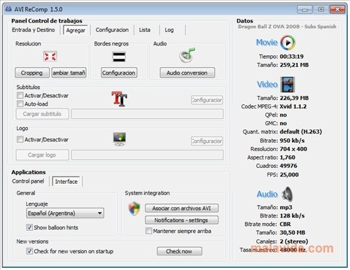Select the Agregar tab
Viewport: 350px width, 270px height.
(76, 30)
